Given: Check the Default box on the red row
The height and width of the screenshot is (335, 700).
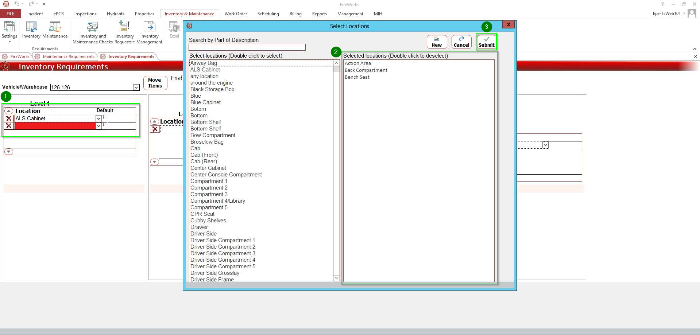Looking at the screenshot, I should coord(105,125).
